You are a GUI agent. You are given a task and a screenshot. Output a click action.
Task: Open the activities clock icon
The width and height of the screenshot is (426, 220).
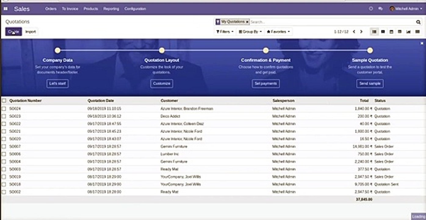[371, 9]
